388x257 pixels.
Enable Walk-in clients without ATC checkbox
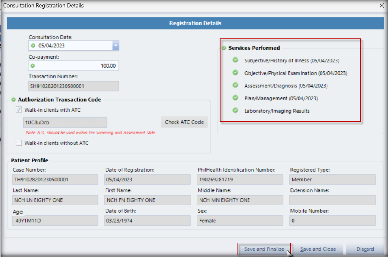coord(19,143)
